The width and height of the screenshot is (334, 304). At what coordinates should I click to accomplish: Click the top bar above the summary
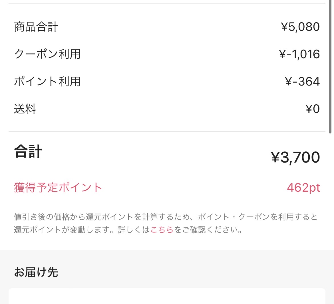coord(167,3)
